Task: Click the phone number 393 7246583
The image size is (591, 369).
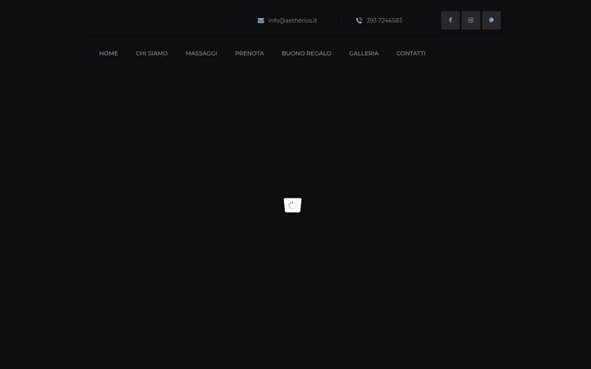Action: pyautogui.click(x=384, y=20)
